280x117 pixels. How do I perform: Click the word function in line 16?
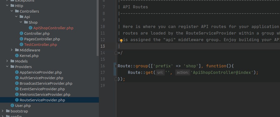216,66
